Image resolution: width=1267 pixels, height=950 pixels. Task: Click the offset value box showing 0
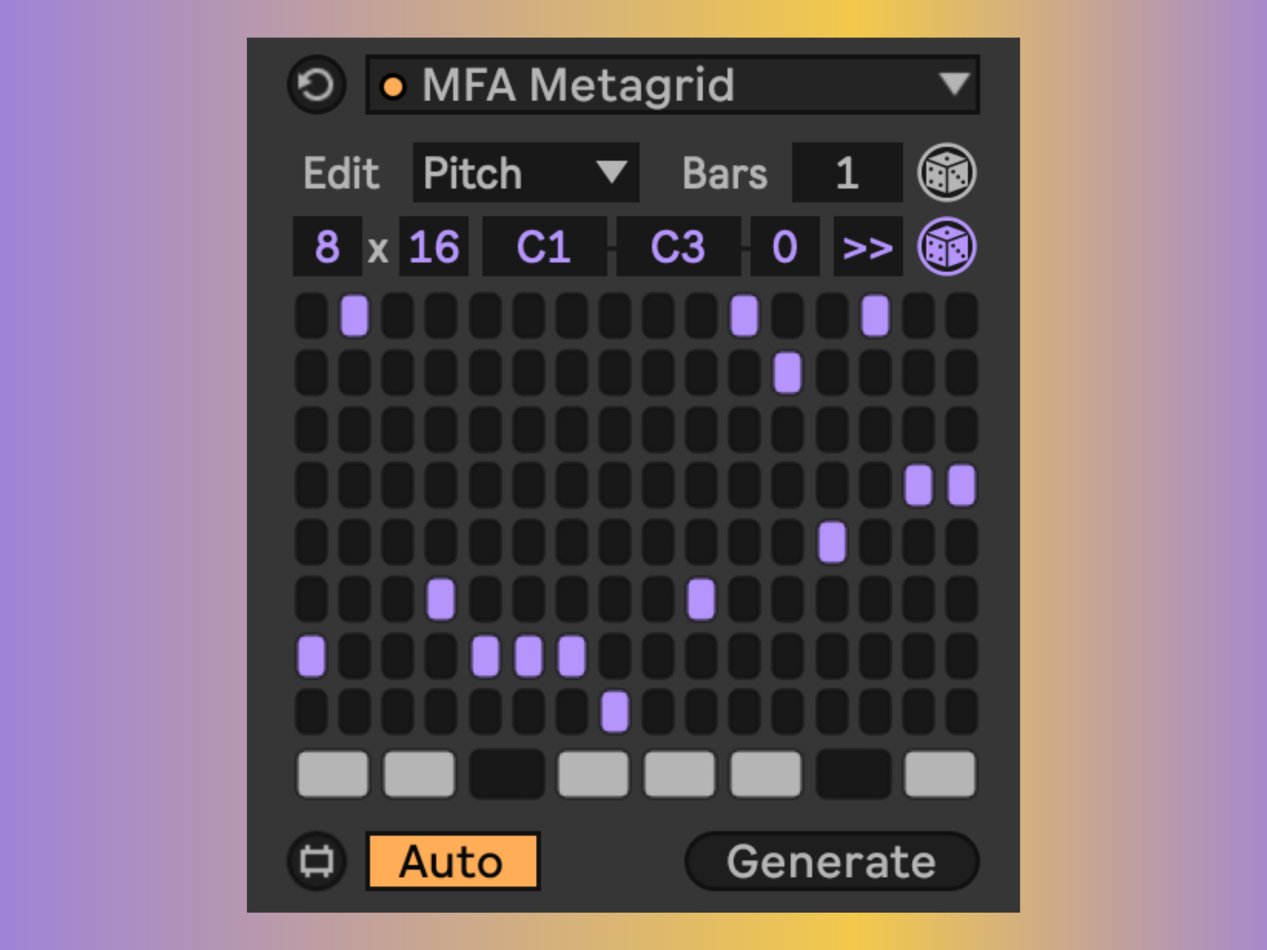(x=785, y=246)
